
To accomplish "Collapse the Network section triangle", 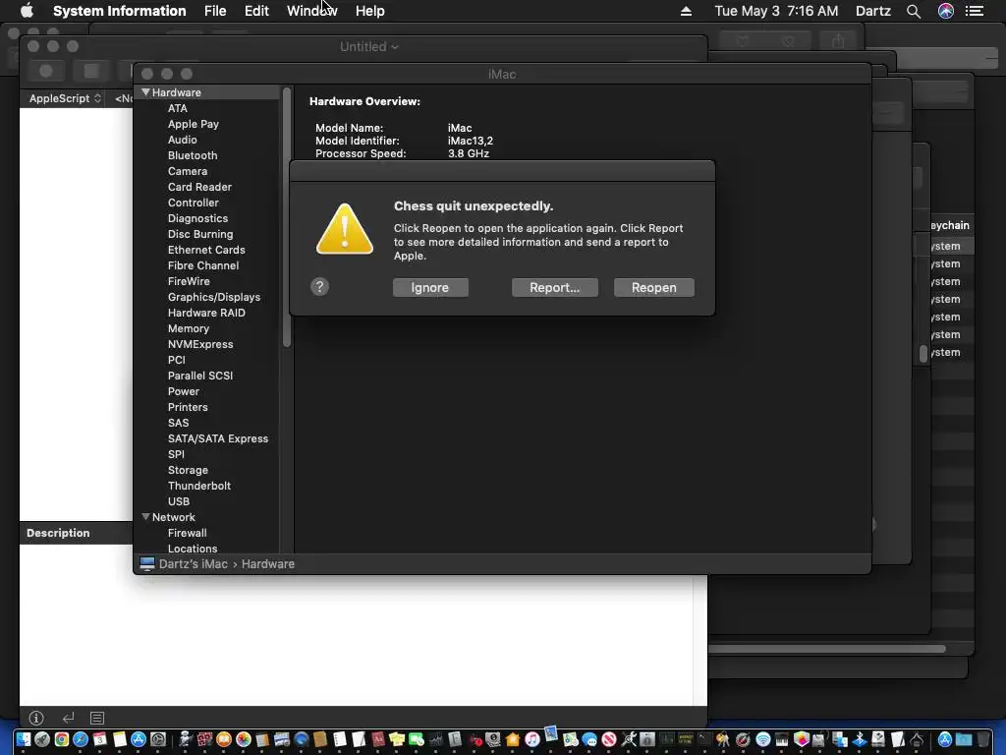I will pos(145,517).
